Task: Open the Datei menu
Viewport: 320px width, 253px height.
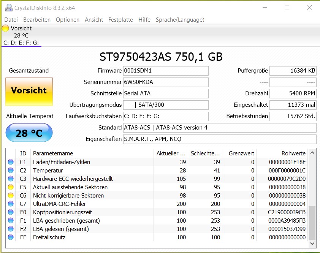Action: (11, 20)
